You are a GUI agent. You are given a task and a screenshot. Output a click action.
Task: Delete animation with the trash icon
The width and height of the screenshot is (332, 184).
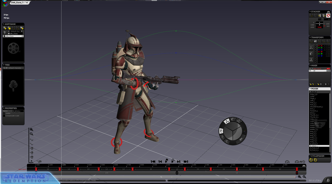pos(5,32)
